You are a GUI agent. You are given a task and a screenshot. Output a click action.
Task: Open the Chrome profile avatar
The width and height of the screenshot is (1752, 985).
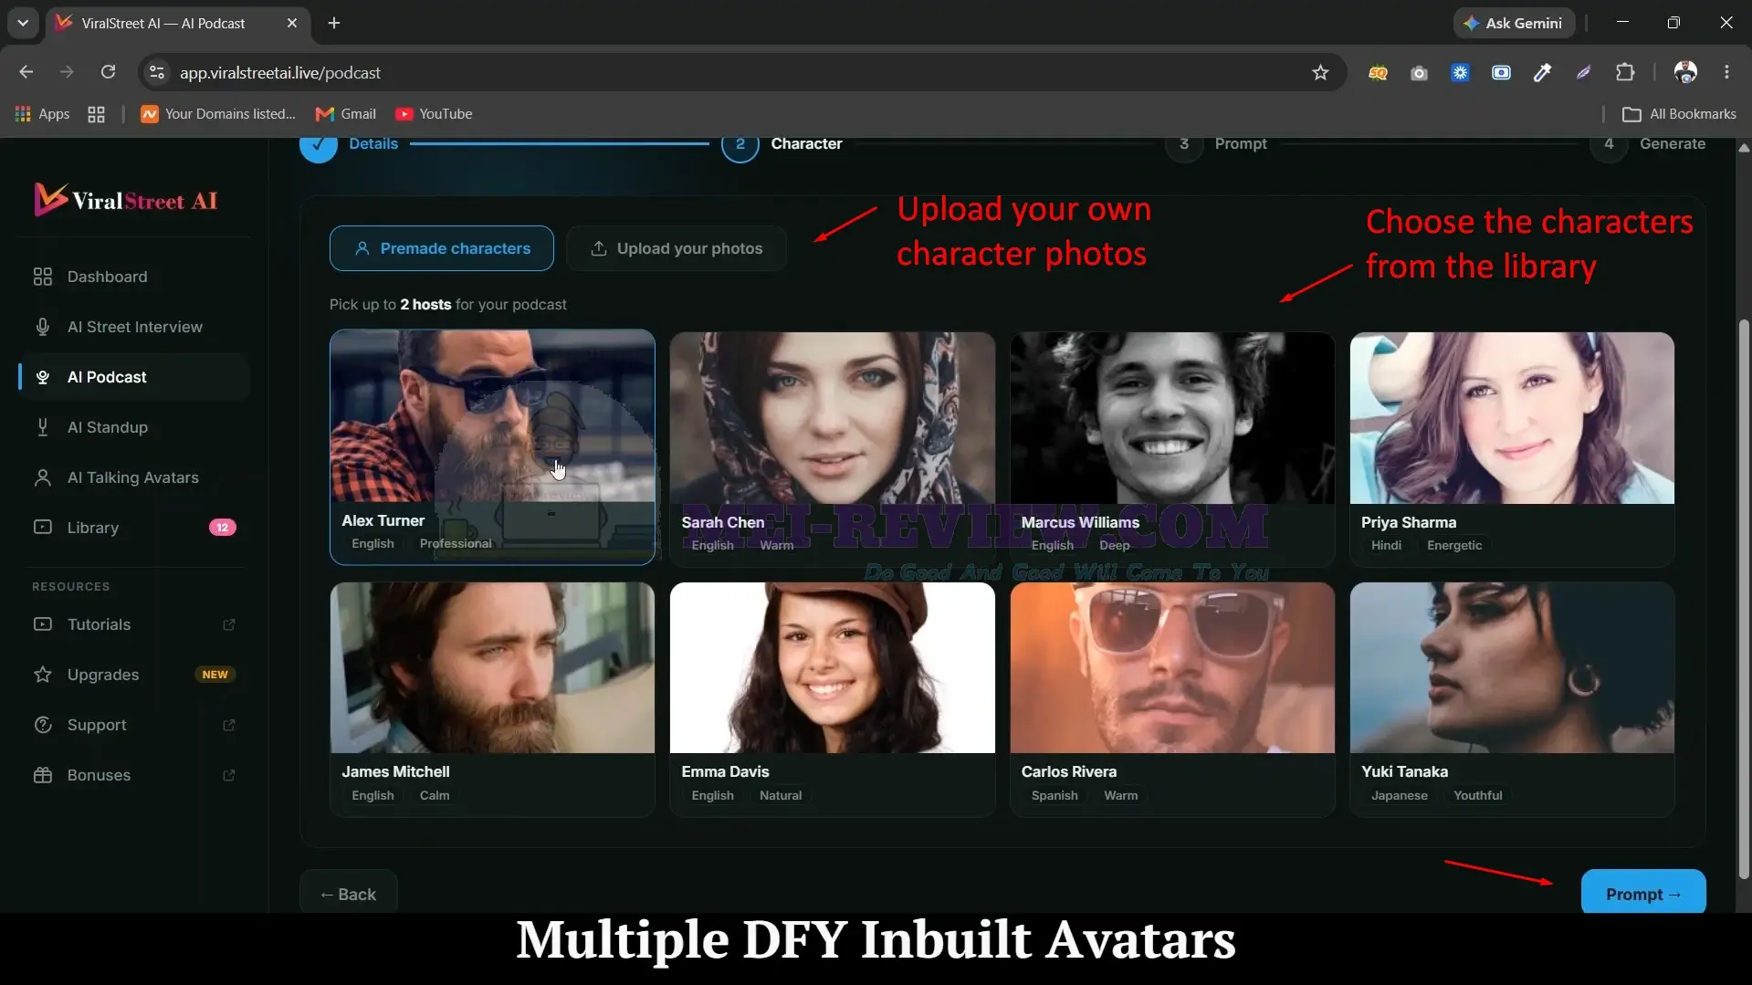click(1685, 72)
